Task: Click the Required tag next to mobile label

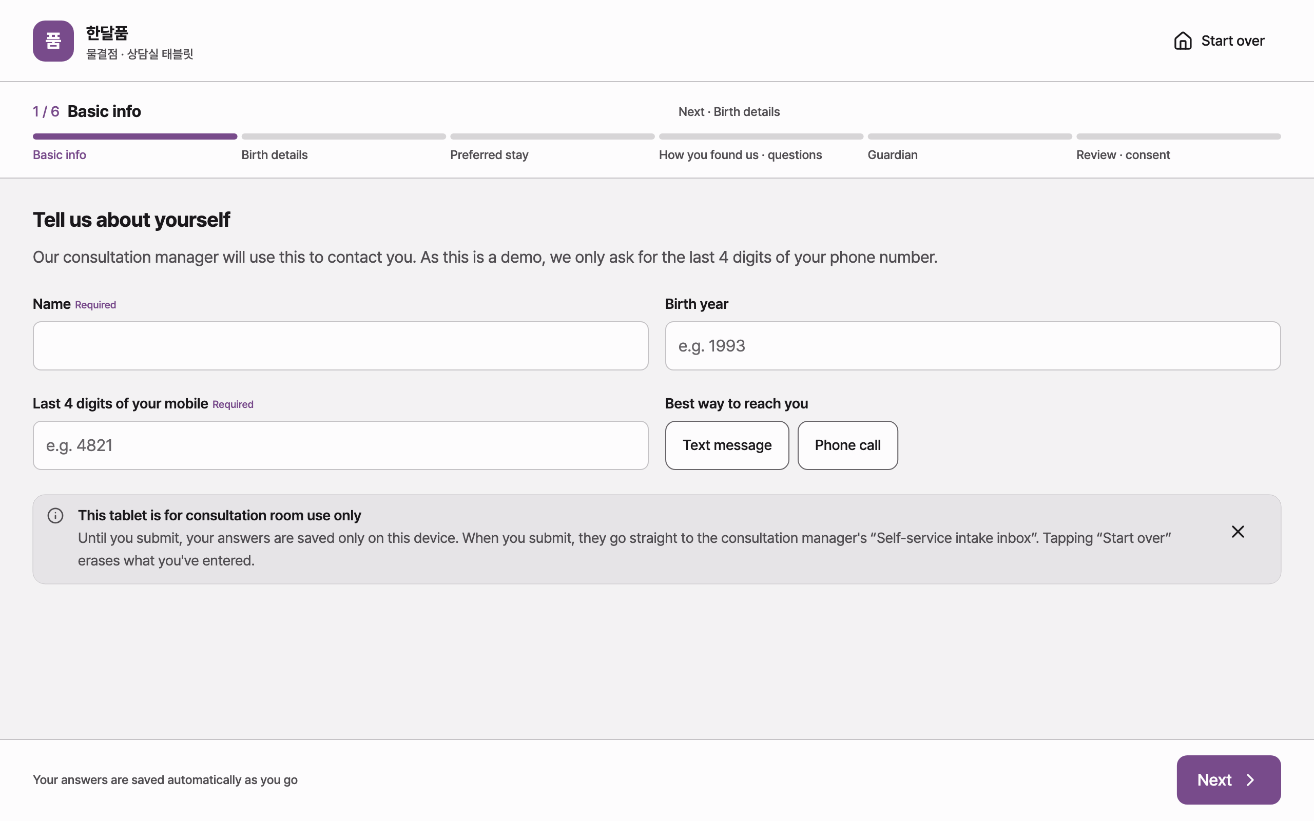Action: [233, 404]
